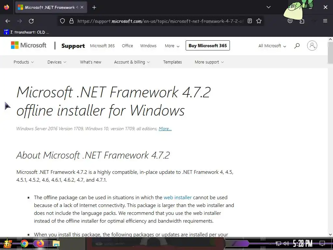Open the notification center icon

(322, 243)
